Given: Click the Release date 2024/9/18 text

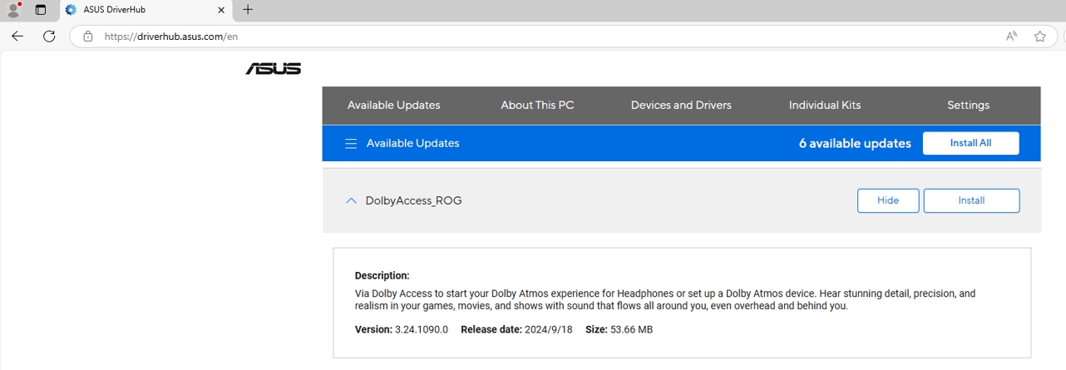Looking at the screenshot, I should tap(515, 329).
